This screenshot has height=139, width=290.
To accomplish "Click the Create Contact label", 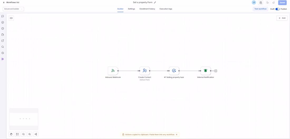I will 145,77.
